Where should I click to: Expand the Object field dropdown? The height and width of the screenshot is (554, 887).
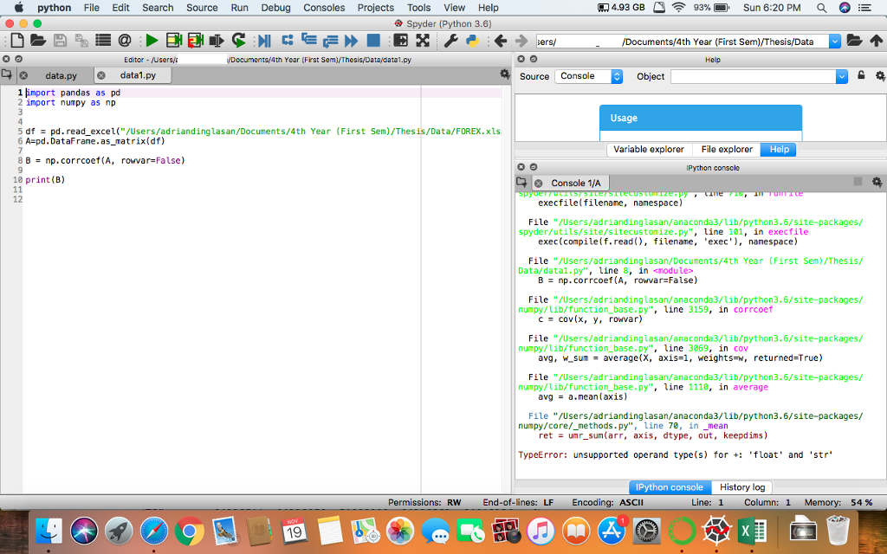(840, 76)
